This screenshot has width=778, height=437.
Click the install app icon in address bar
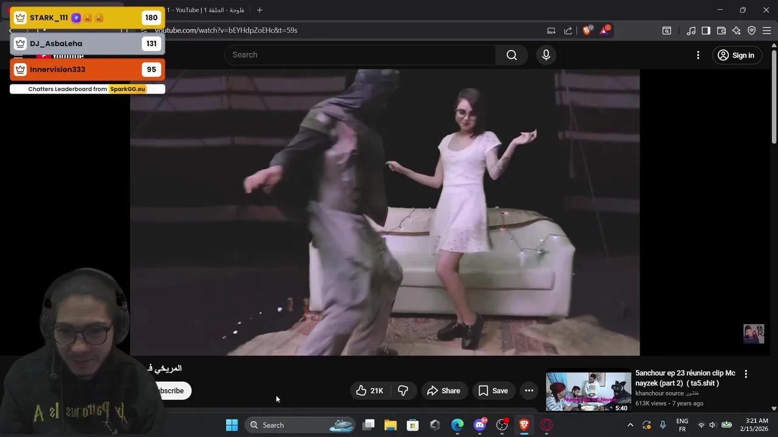551,30
